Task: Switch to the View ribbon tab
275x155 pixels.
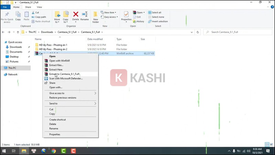Action: pyautogui.click(x=39, y=7)
